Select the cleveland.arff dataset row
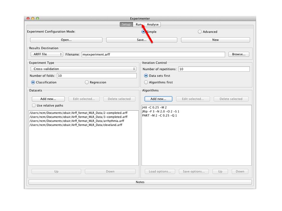This screenshot has height=211, width=282. coord(83,125)
